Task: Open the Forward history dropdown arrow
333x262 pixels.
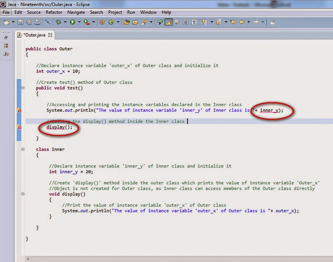Action: pyautogui.click(x=263, y=22)
